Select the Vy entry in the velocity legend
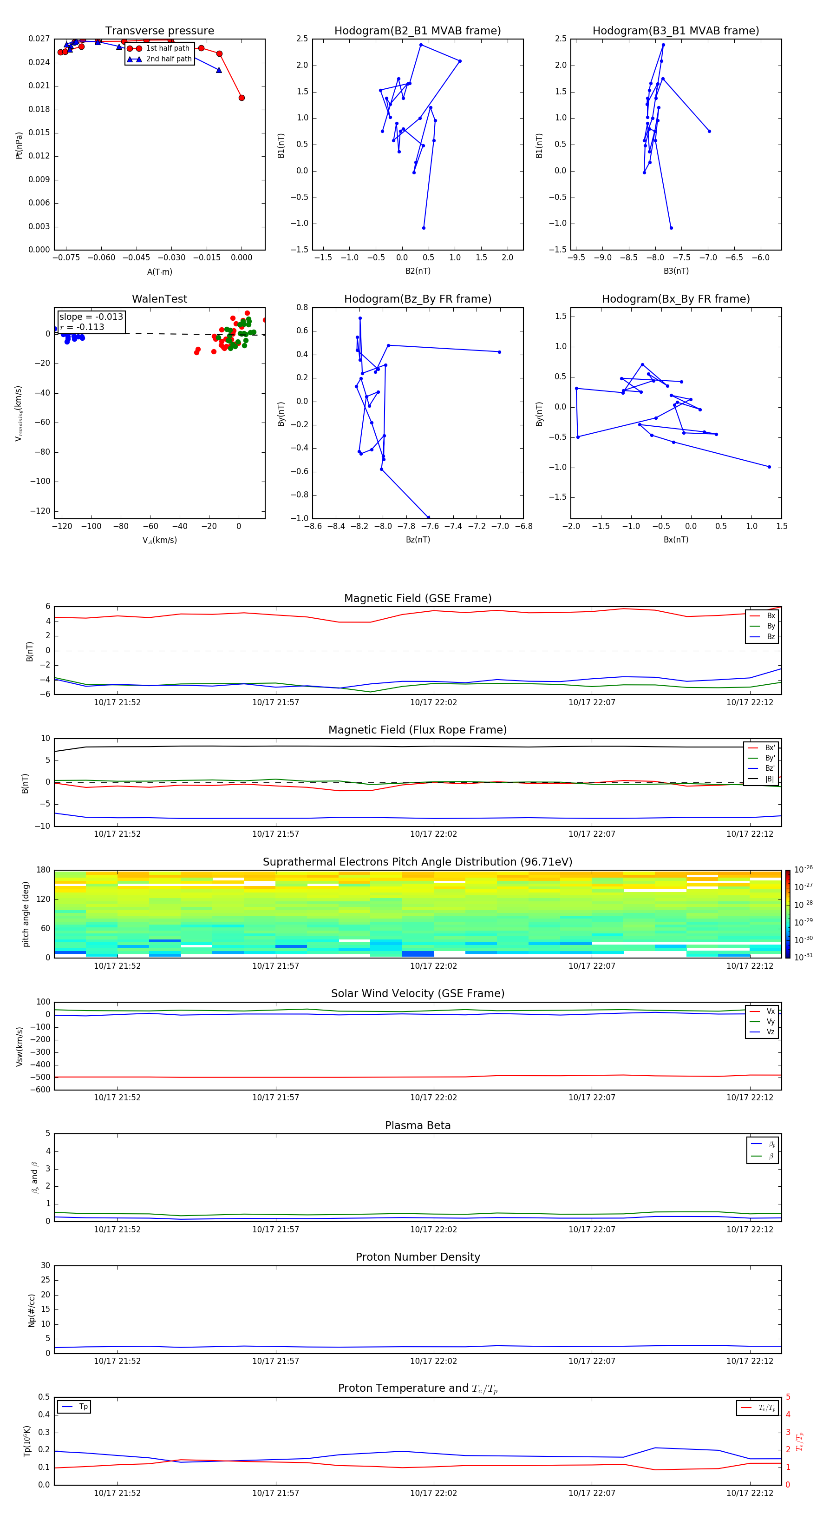836x1534 pixels. [x=762, y=1021]
